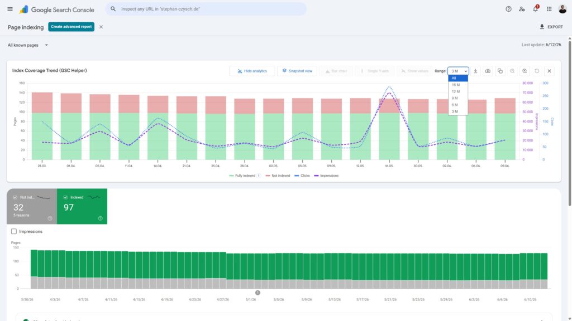Click the search magnifier icon
The height and width of the screenshot is (321, 572).
tap(113, 9)
